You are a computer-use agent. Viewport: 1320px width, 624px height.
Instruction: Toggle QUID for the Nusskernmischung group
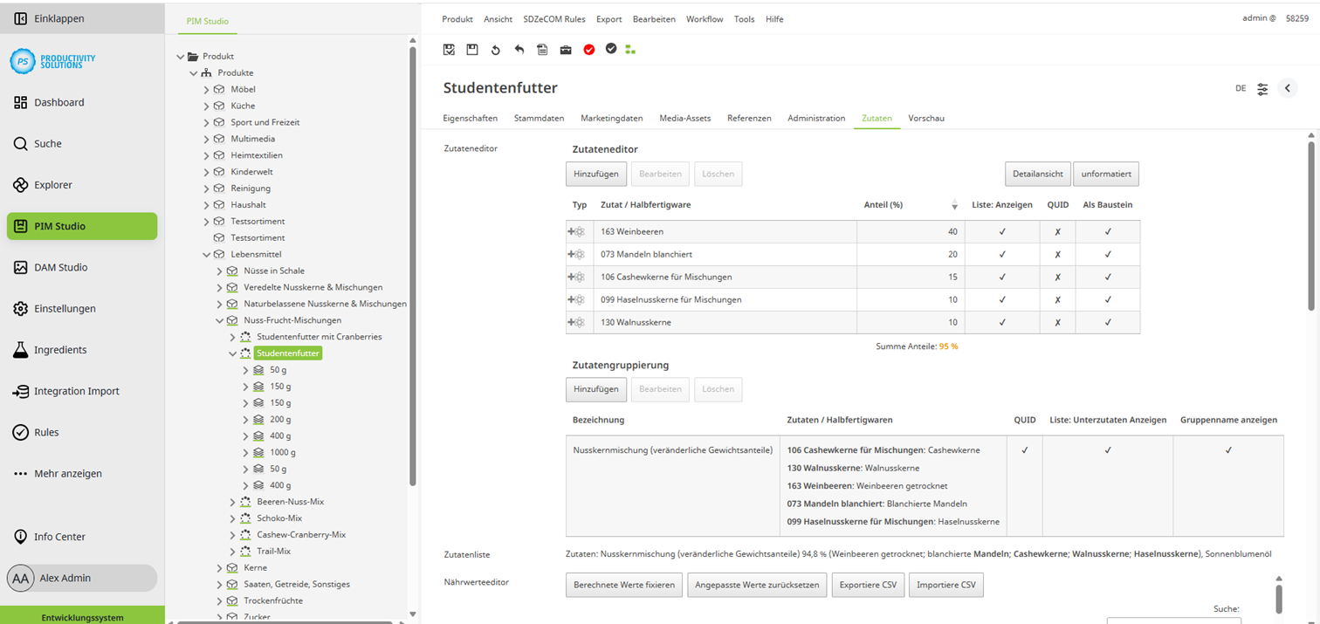[x=1025, y=449]
